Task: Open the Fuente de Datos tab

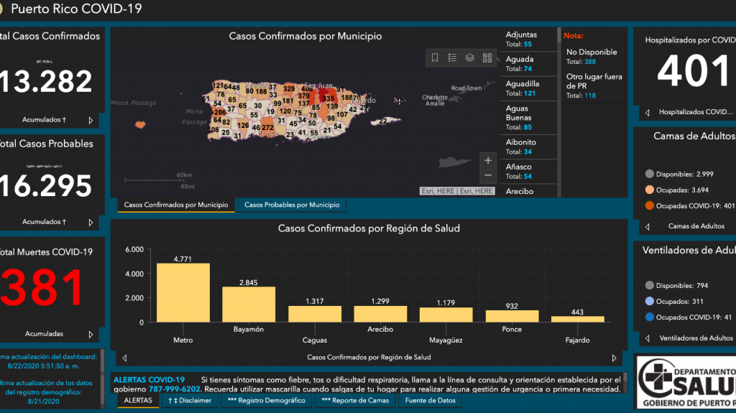Action: tap(431, 400)
